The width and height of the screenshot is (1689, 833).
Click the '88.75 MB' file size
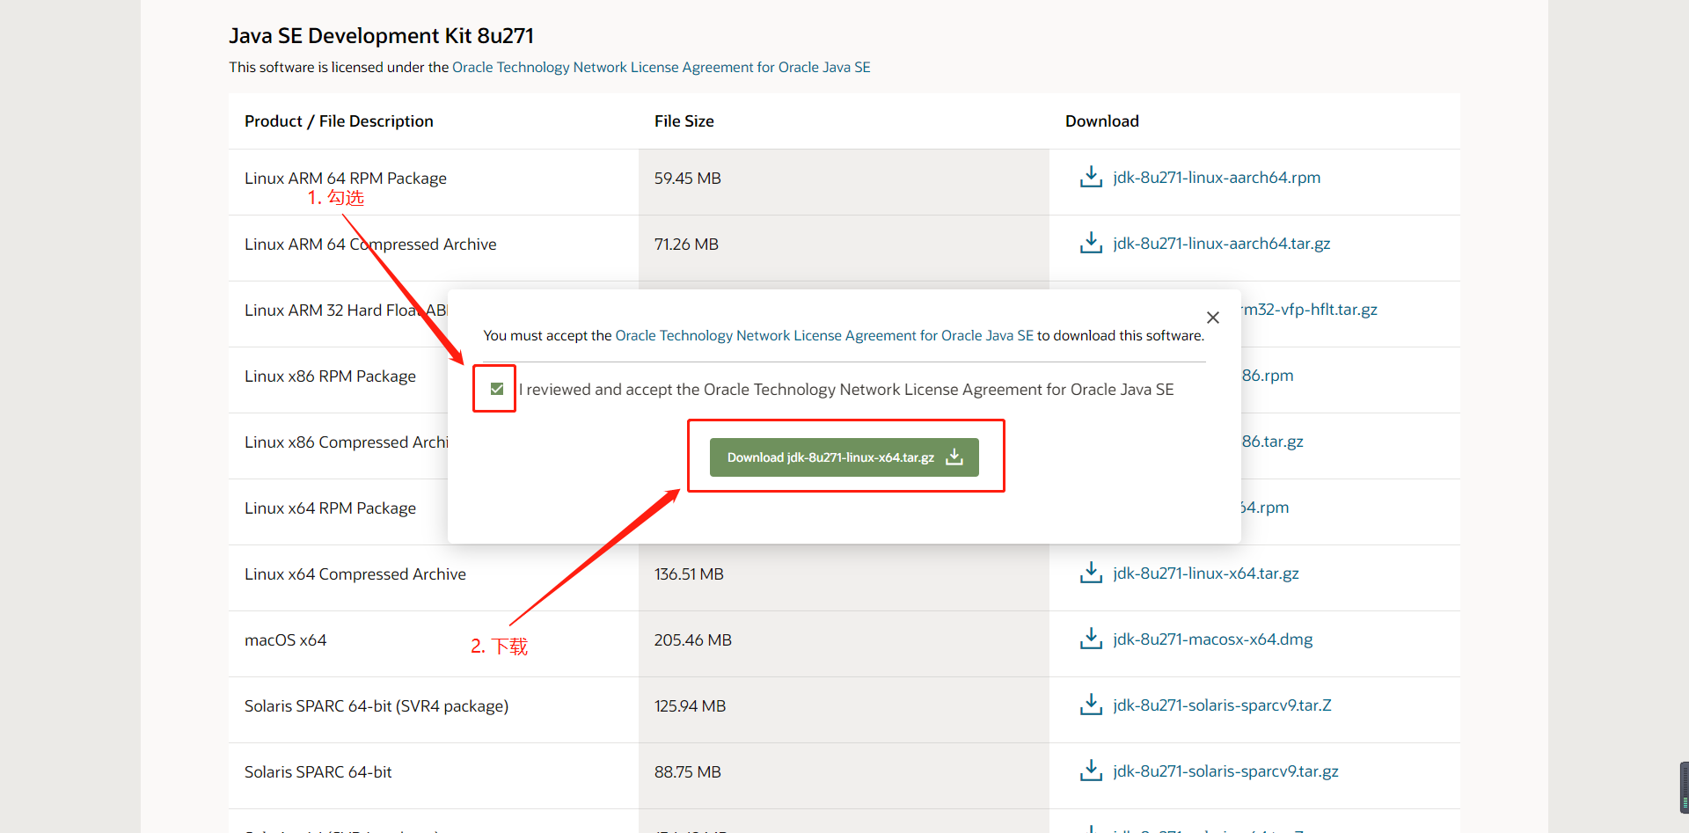[x=688, y=772]
